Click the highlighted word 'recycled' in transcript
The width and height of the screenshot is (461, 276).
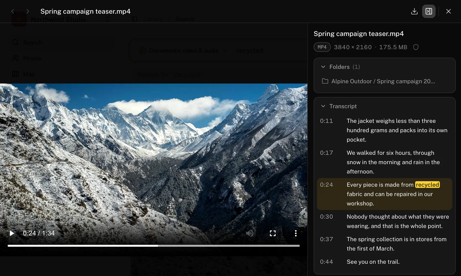pyautogui.click(x=427, y=185)
